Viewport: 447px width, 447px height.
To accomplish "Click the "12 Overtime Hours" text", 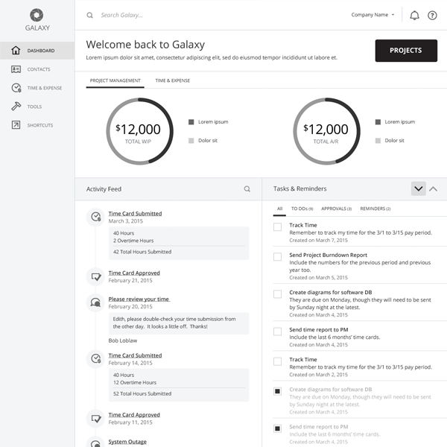I will 135,383.
